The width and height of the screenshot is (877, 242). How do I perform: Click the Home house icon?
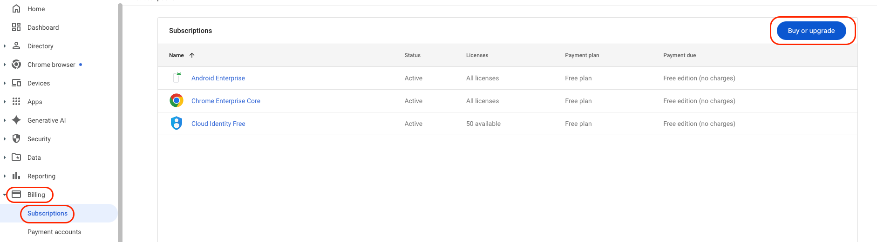(16, 9)
